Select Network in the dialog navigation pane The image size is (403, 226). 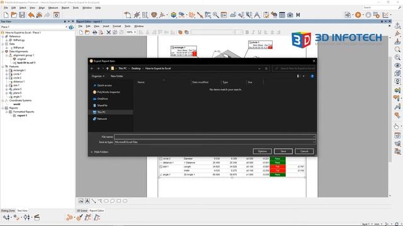[102, 119]
